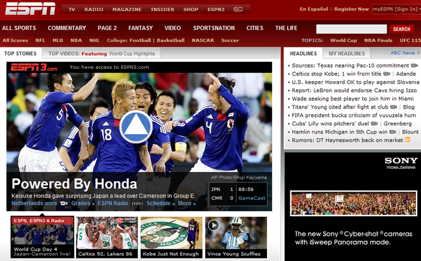This screenshot has width=421, height=261.
Task: Click the blue triangle button on main photo
Action: coord(136,127)
